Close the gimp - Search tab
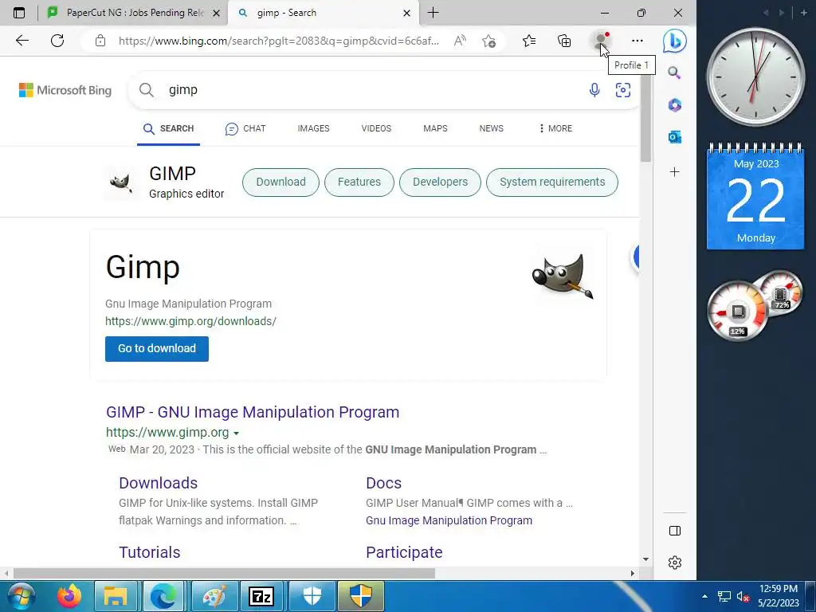The width and height of the screenshot is (816, 612). 407,13
